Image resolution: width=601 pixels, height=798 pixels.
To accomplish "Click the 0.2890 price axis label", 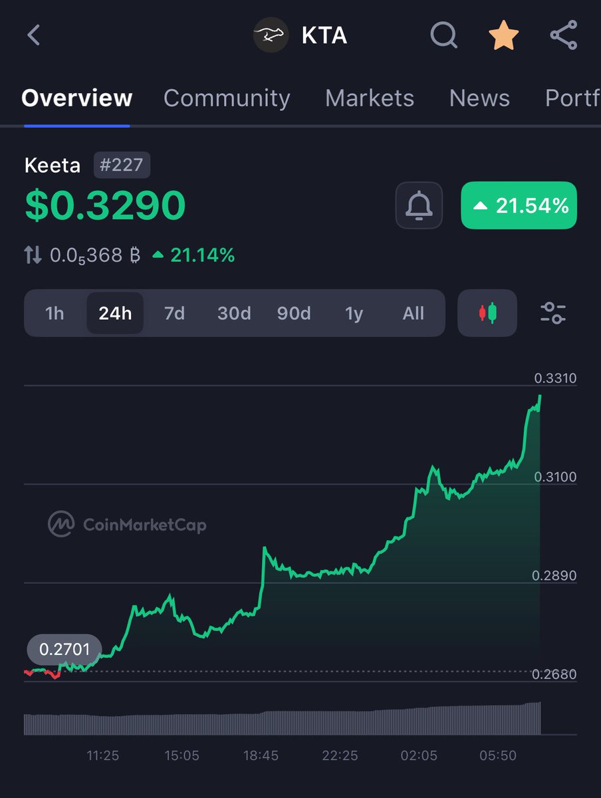I will pyautogui.click(x=556, y=576).
